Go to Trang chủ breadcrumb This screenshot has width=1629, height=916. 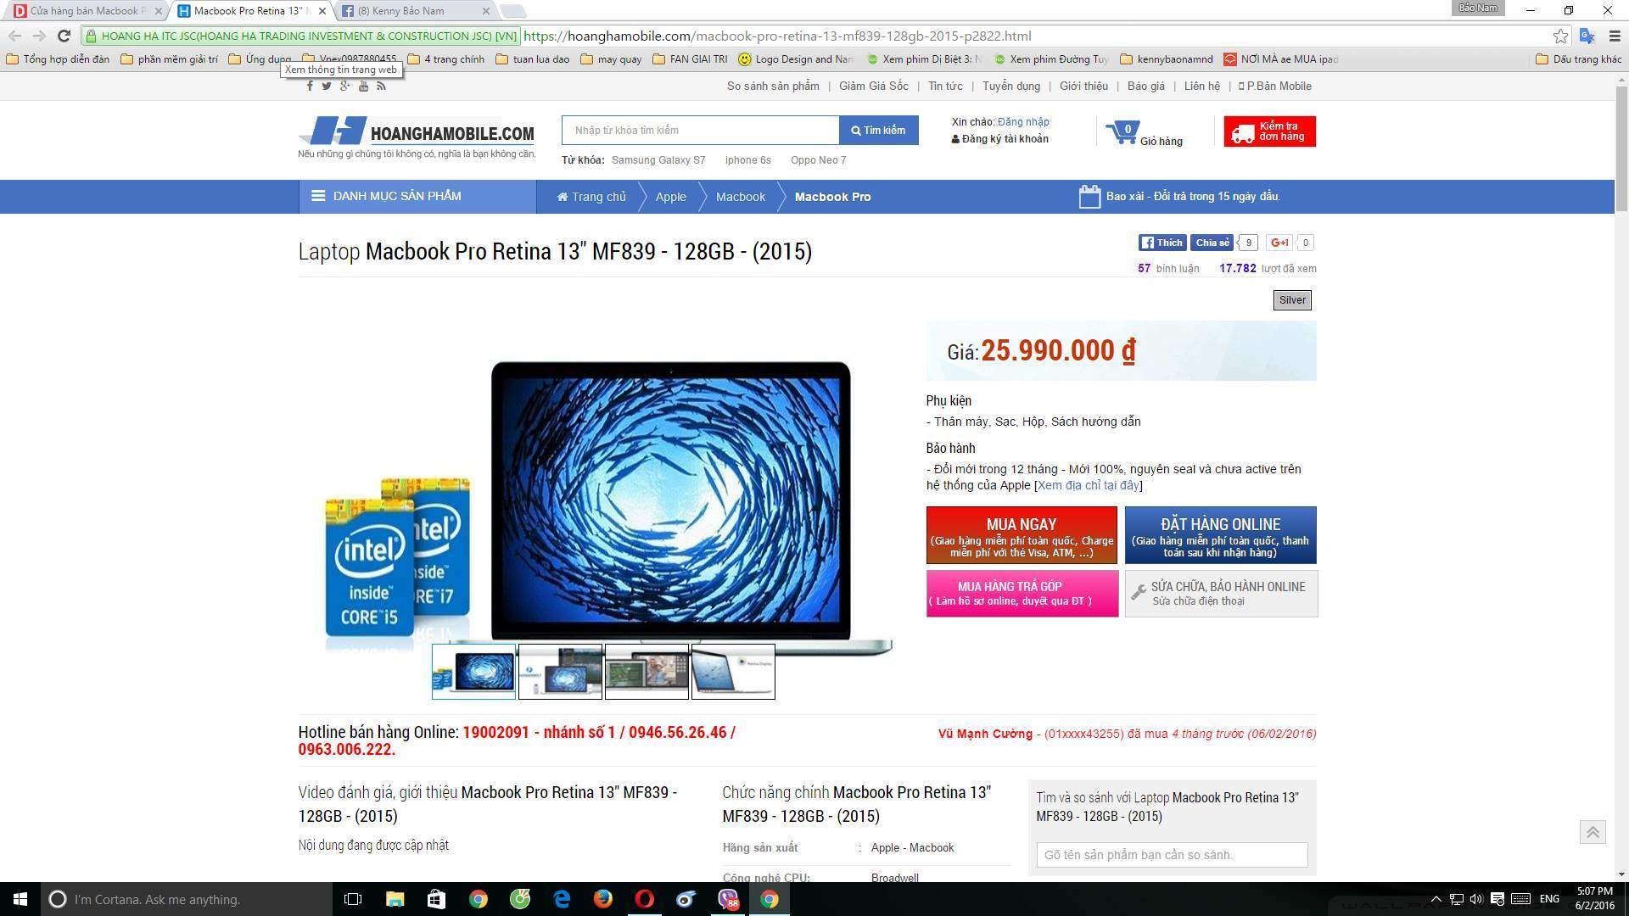click(591, 197)
